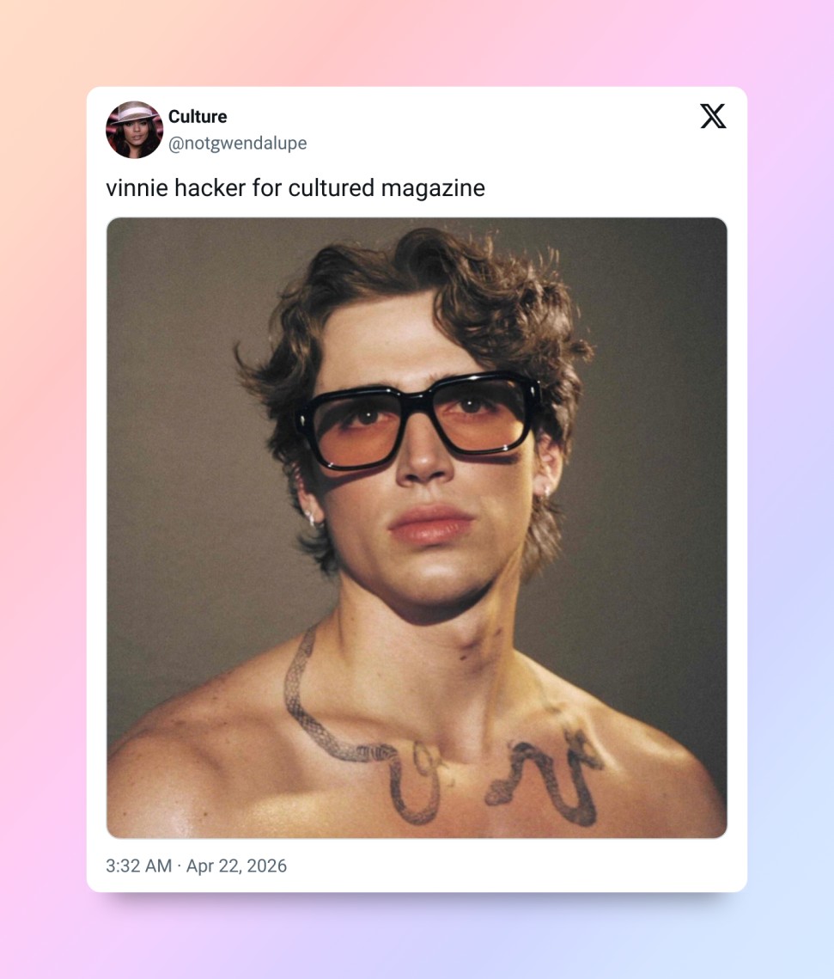This screenshot has width=834, height=979.
Task: Open the attached tweet photo
Action: coord(417,528)
